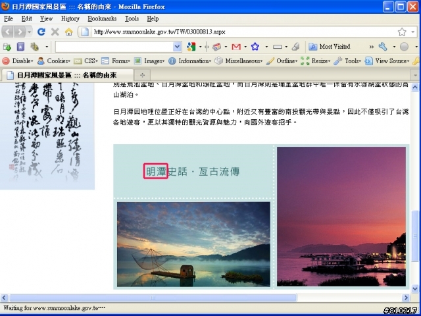
Task: Click the vertical scrollbar down arrow
Action: tap(415, 289)
